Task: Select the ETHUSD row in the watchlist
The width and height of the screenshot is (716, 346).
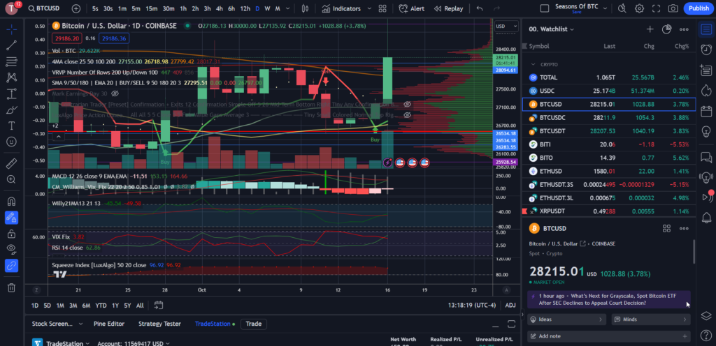Action: click(609, 171)
